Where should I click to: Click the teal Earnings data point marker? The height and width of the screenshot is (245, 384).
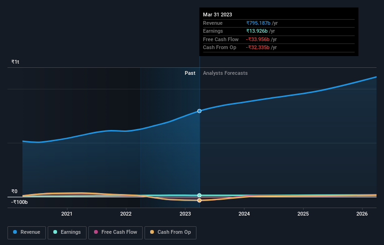point(199,195)
